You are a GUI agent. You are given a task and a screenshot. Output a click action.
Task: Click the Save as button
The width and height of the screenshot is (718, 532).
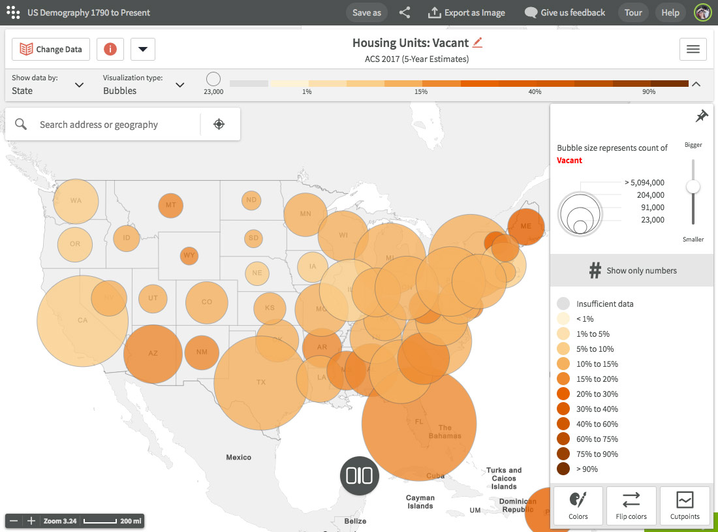366,12
